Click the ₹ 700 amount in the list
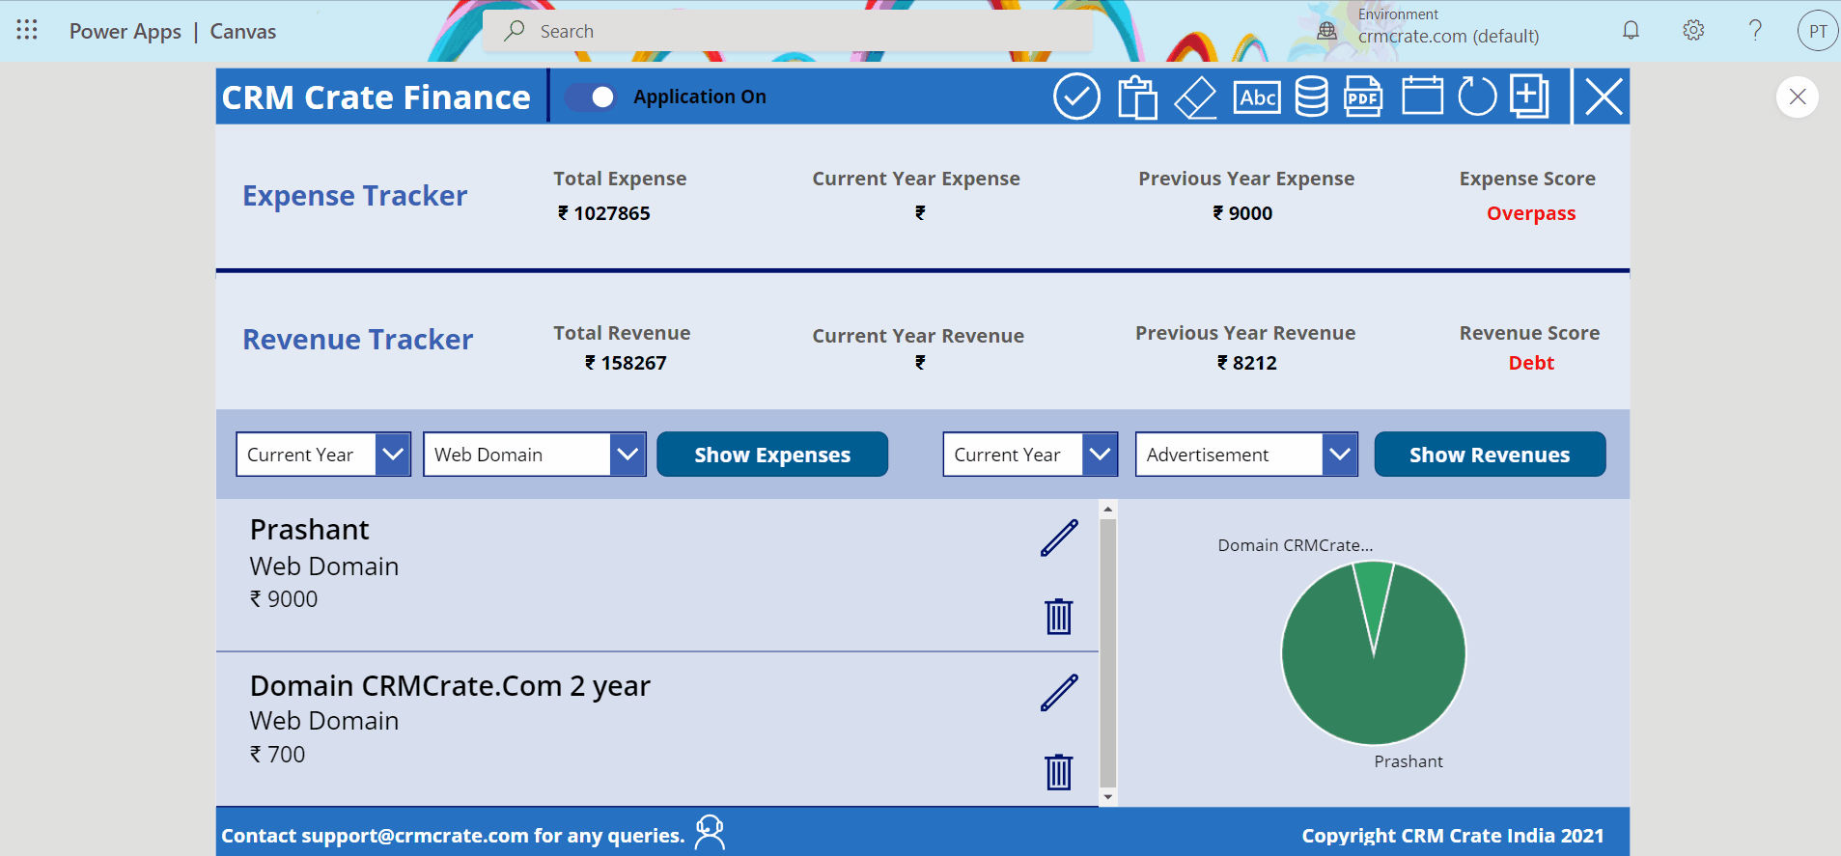 tap(277, 755)
